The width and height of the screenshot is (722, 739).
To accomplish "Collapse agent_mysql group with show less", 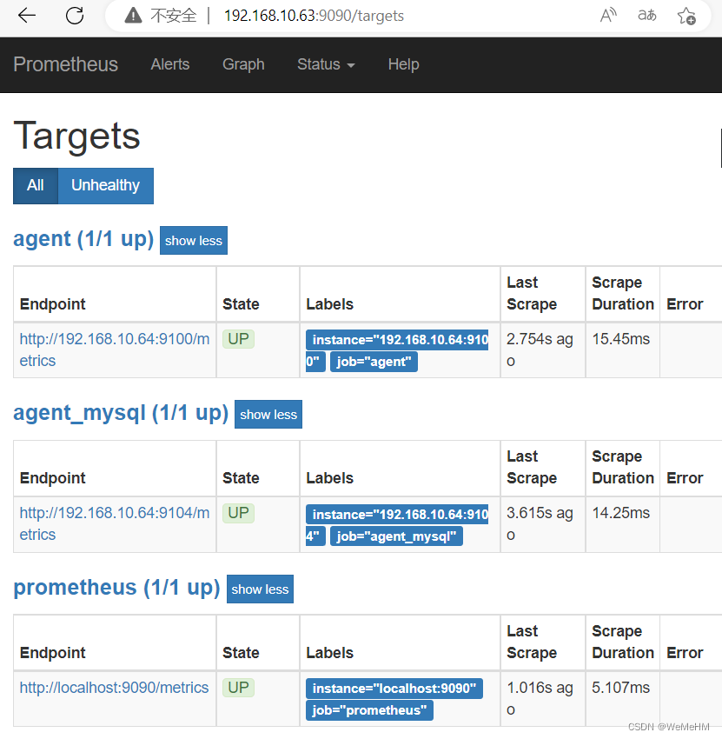I will pyautogui.click(x=268, y=414).
